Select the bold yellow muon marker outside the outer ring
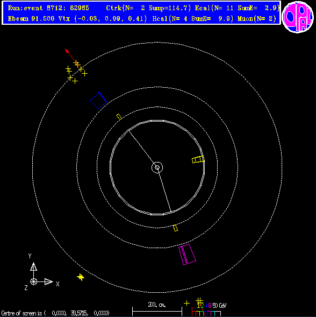Screen dimensions: 316x317 pyautogui.click(x=81, y=277)
